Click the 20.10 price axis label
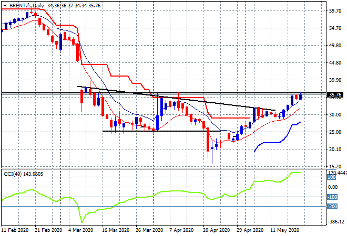The height and width of the screenshot is (236, 347). pyautogui.click(x=334, y=149)
